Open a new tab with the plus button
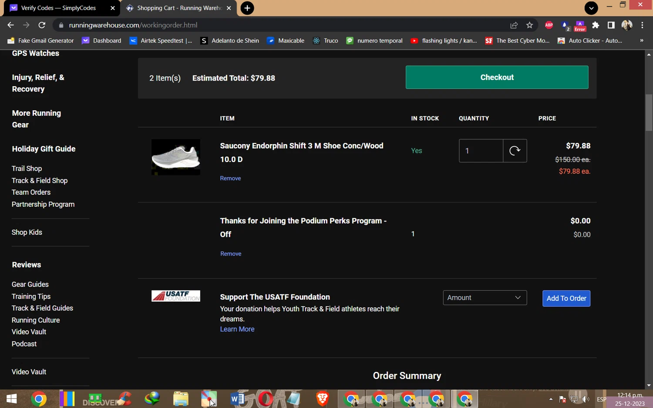The height and width of the screenshot is (408, 653). pos(247,8)
